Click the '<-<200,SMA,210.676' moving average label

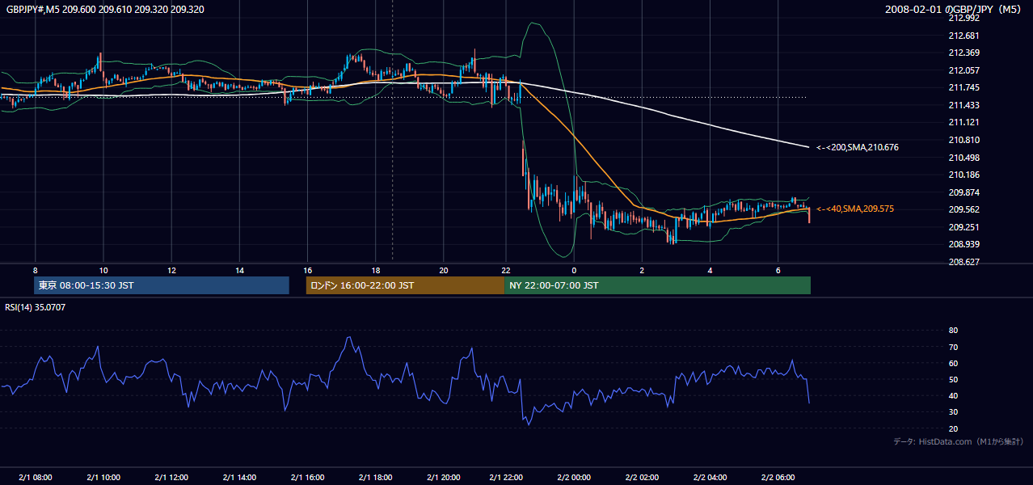click(x=857, y=147)
